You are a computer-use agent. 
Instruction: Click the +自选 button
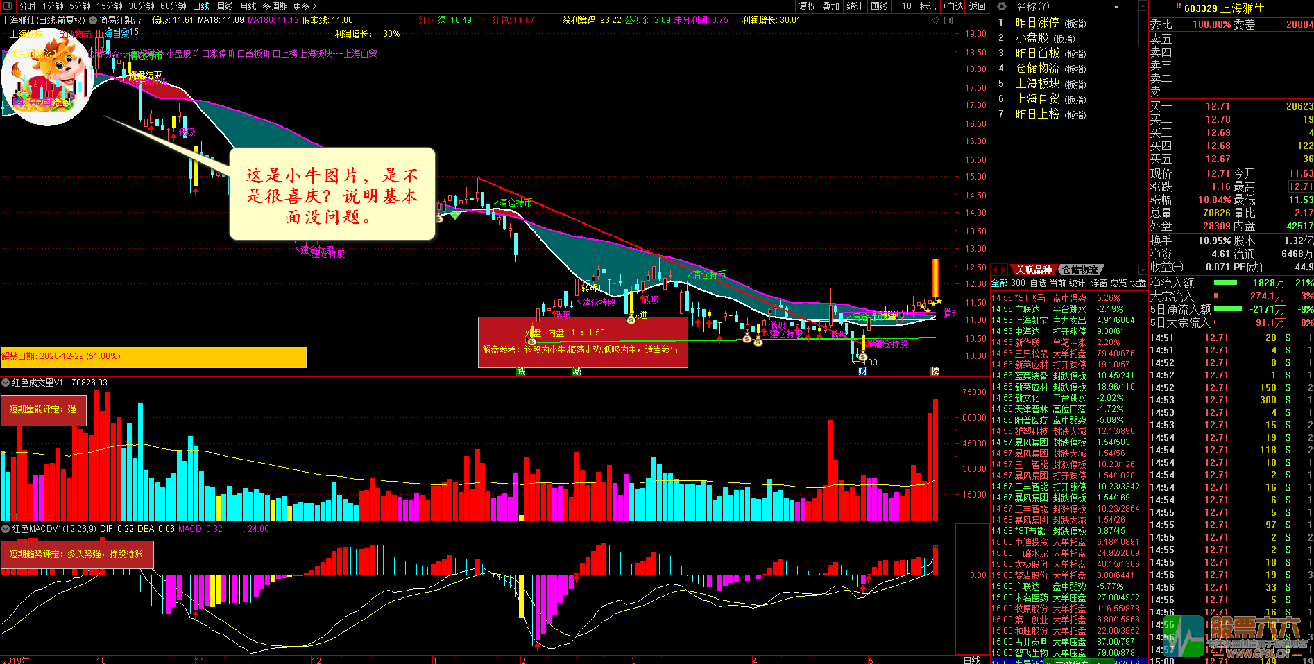pos(953,6)
